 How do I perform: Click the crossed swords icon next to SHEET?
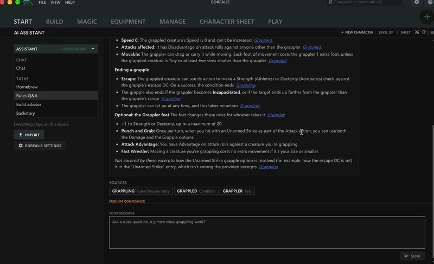(417, 32)
